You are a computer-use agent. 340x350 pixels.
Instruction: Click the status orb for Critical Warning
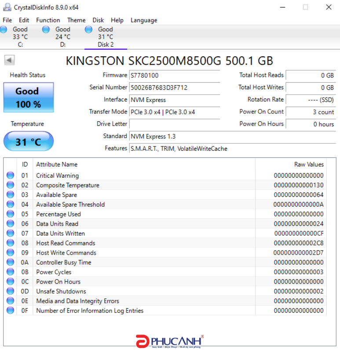click(10, 175)
